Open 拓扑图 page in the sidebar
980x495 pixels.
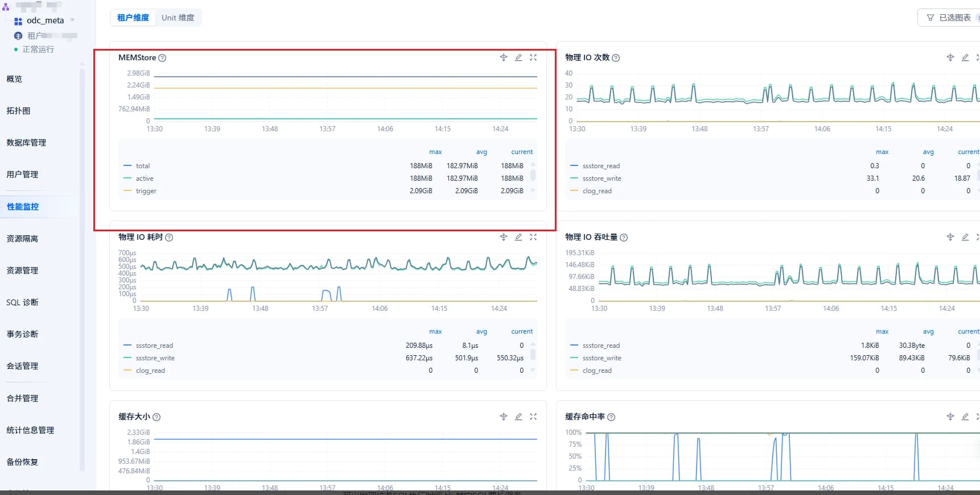[x=18, y=111]
